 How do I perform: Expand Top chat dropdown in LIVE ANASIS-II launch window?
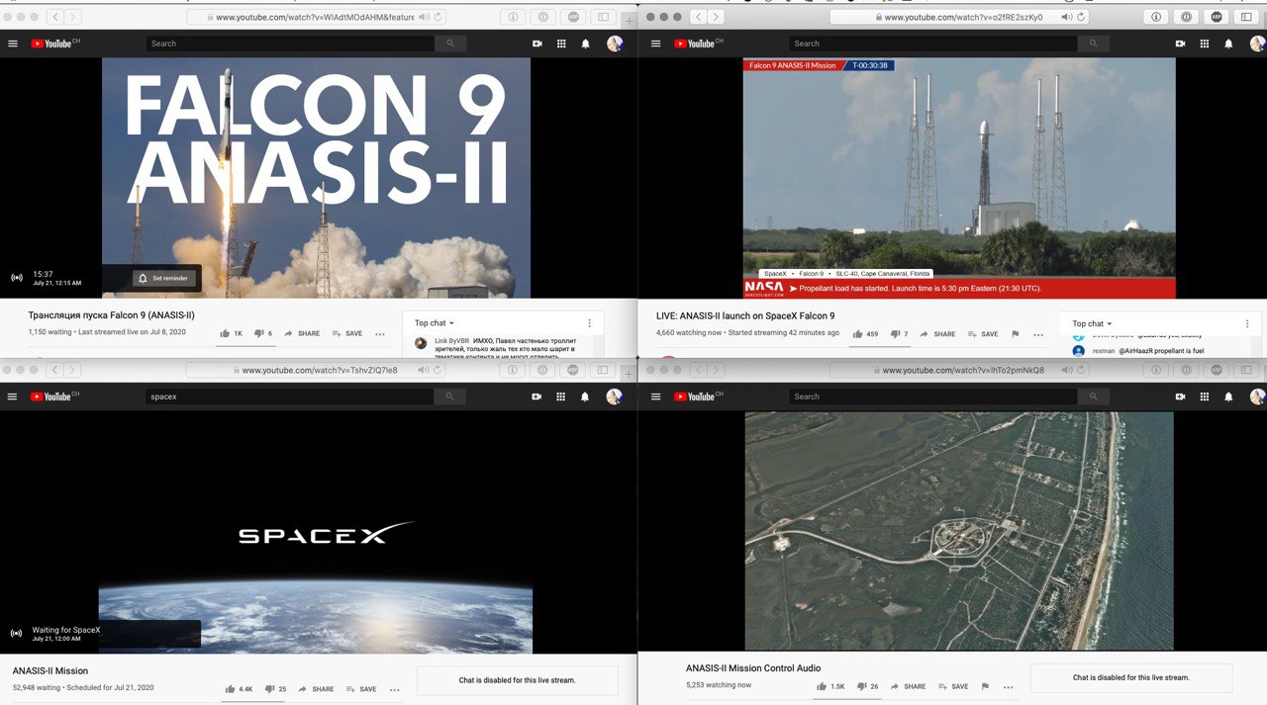pyautogui.click(x=1093, y=323)
